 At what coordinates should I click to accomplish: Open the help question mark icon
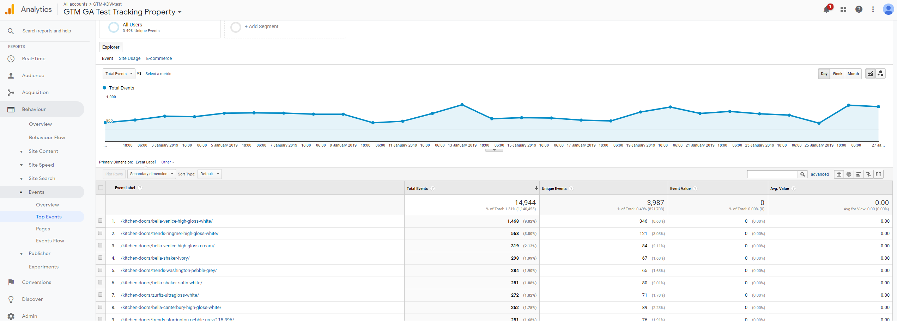click(x=859, y=10)
